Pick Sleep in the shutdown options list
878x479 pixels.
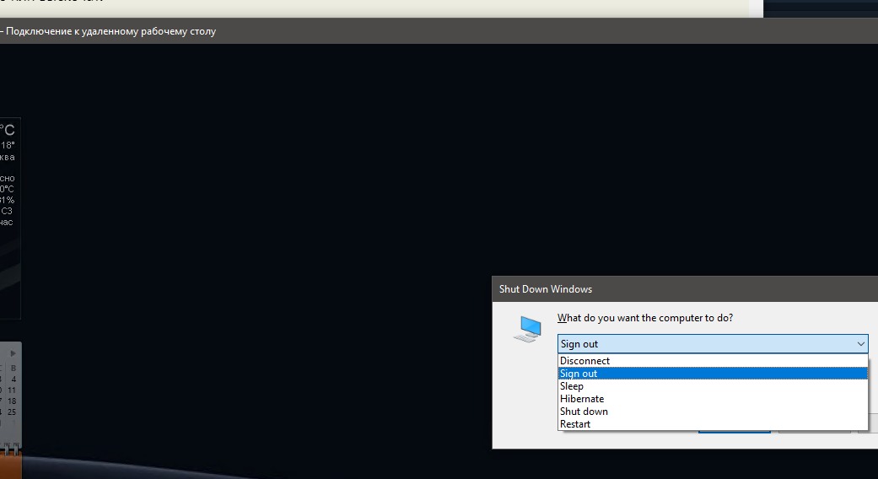(x=572, y=386)
